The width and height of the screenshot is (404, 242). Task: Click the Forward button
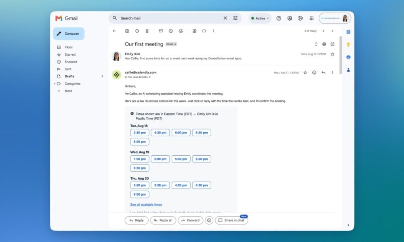(x=190, y=220)
